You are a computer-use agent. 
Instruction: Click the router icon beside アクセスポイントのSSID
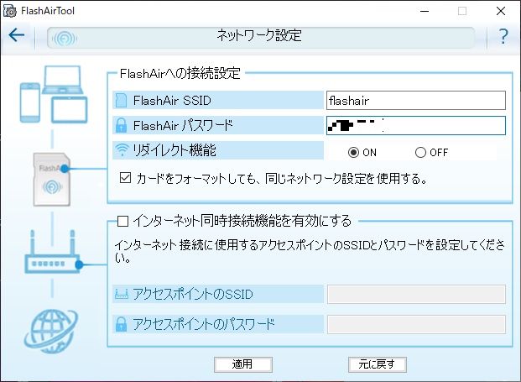tap(122, 294)
